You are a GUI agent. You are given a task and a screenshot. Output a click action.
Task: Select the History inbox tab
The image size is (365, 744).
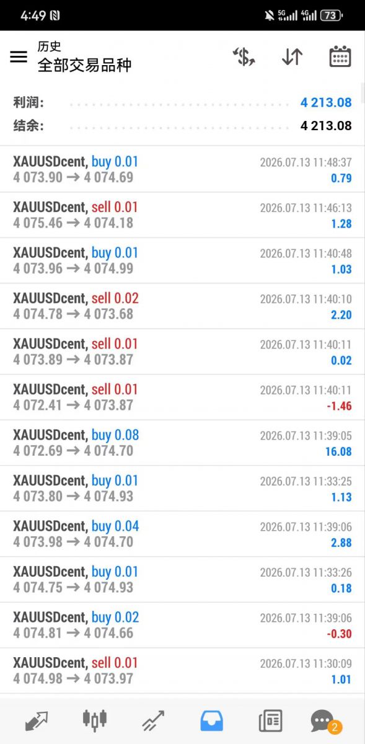pyautogui.click(x=211, y=720)
